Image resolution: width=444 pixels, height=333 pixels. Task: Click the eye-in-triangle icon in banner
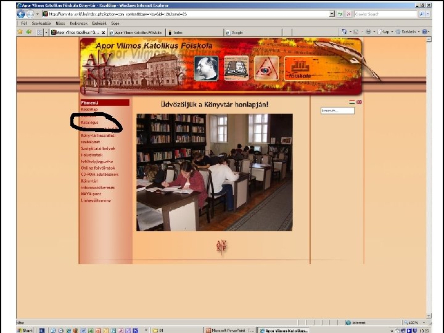pos(266,68)
